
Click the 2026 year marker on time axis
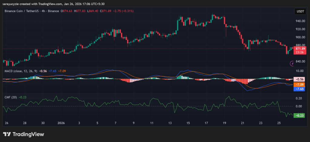[x=61, y=123]
